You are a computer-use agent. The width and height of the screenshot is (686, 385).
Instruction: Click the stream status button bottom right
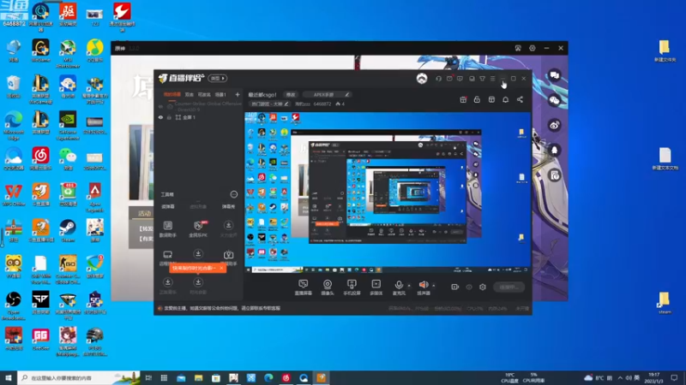point(508,287)
